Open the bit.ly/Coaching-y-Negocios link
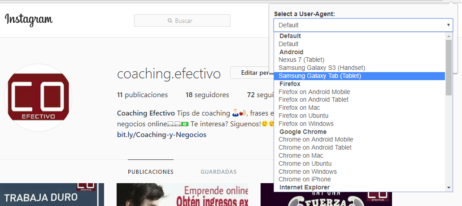The width and height of the screenshot is (462, 206). coord(162,135)
